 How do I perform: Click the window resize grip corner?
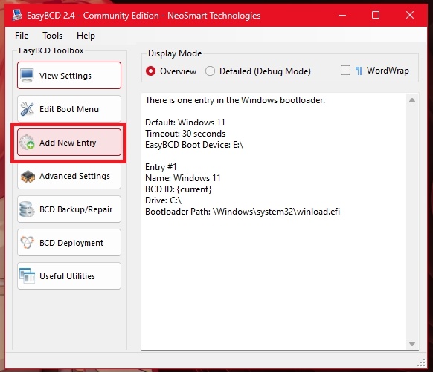pos(422,362)
